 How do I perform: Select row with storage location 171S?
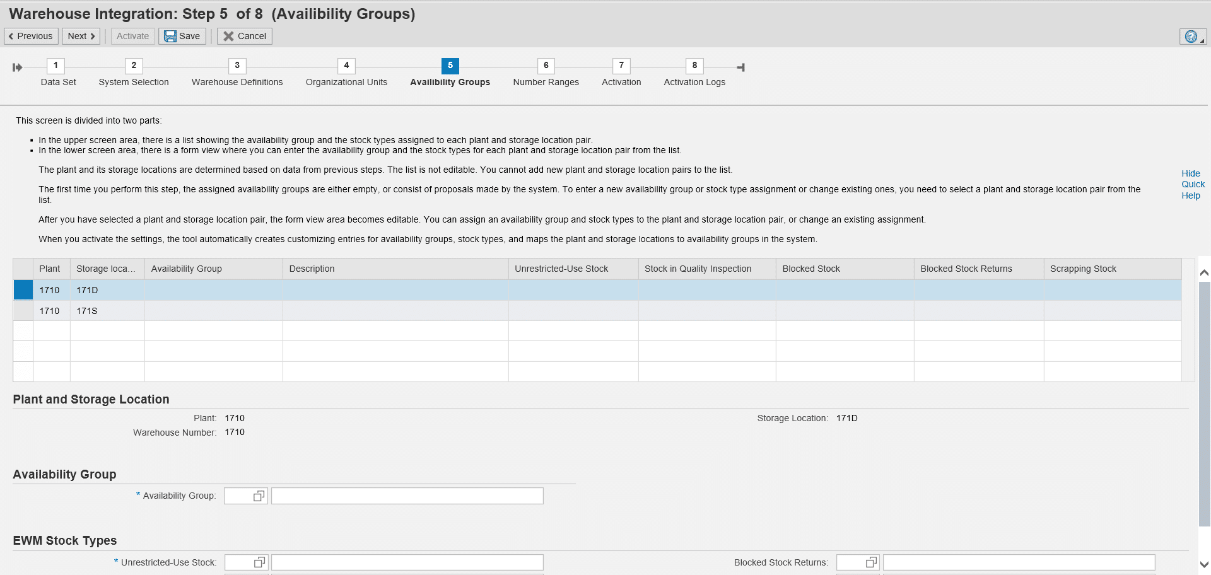(23, 311)
